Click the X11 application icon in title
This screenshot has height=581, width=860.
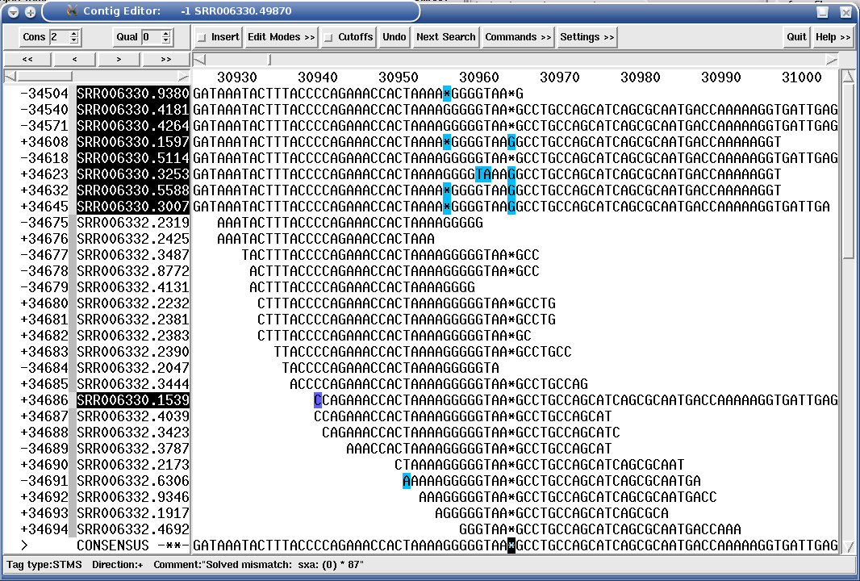click(72, 10)
